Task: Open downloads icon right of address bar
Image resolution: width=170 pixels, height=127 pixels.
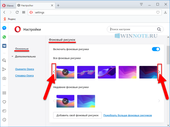Action: (165, 12)
